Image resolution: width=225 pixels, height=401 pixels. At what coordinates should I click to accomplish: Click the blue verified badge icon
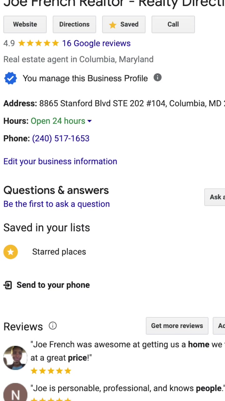click(x=10, y=78)
